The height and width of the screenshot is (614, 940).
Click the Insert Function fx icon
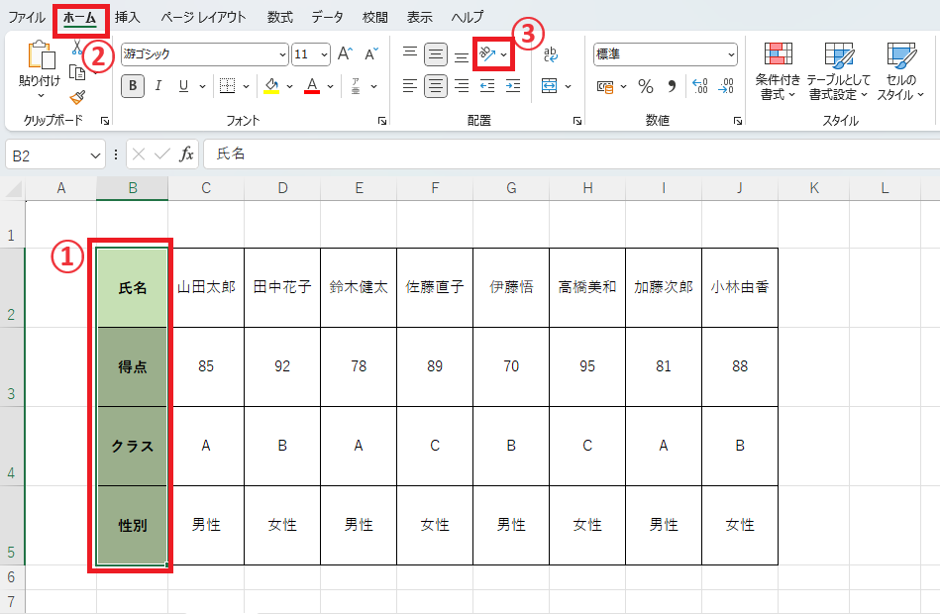point(187,154)
